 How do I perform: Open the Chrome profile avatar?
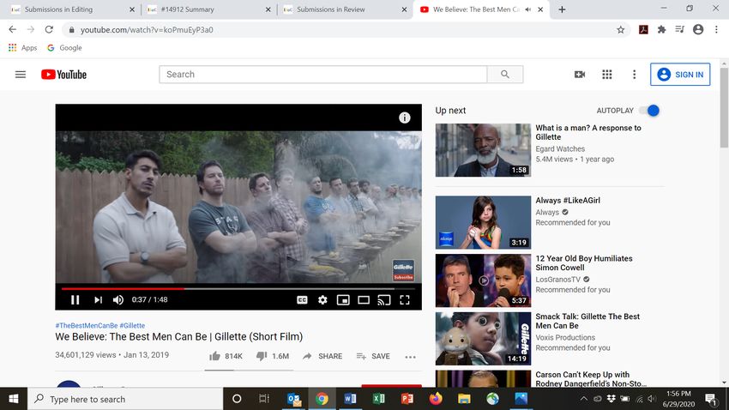pyautogui.click(x=698, y=30)
